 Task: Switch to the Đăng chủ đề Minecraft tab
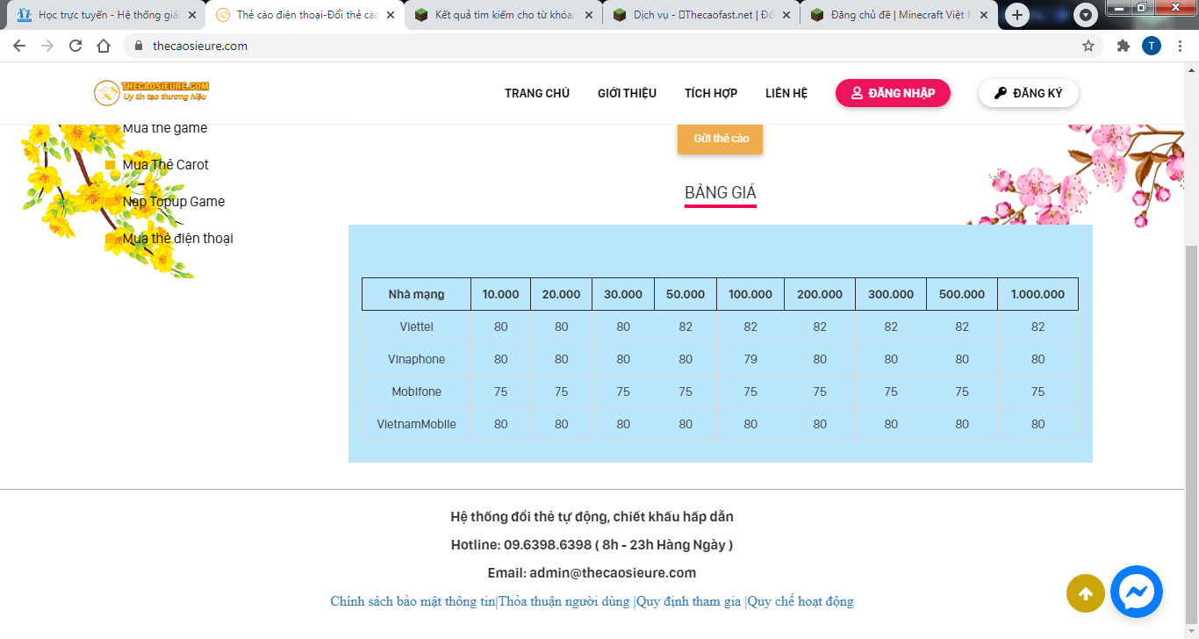pyautogui.click(x=899, y=15)
